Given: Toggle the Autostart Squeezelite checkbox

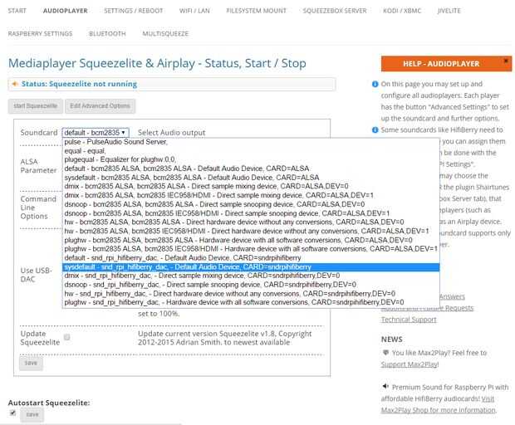Looking at the screenshot, I should 12,413.
